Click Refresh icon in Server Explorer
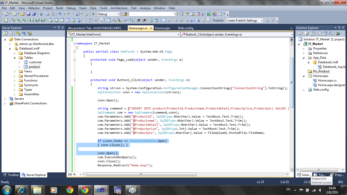 pos(5,33)
